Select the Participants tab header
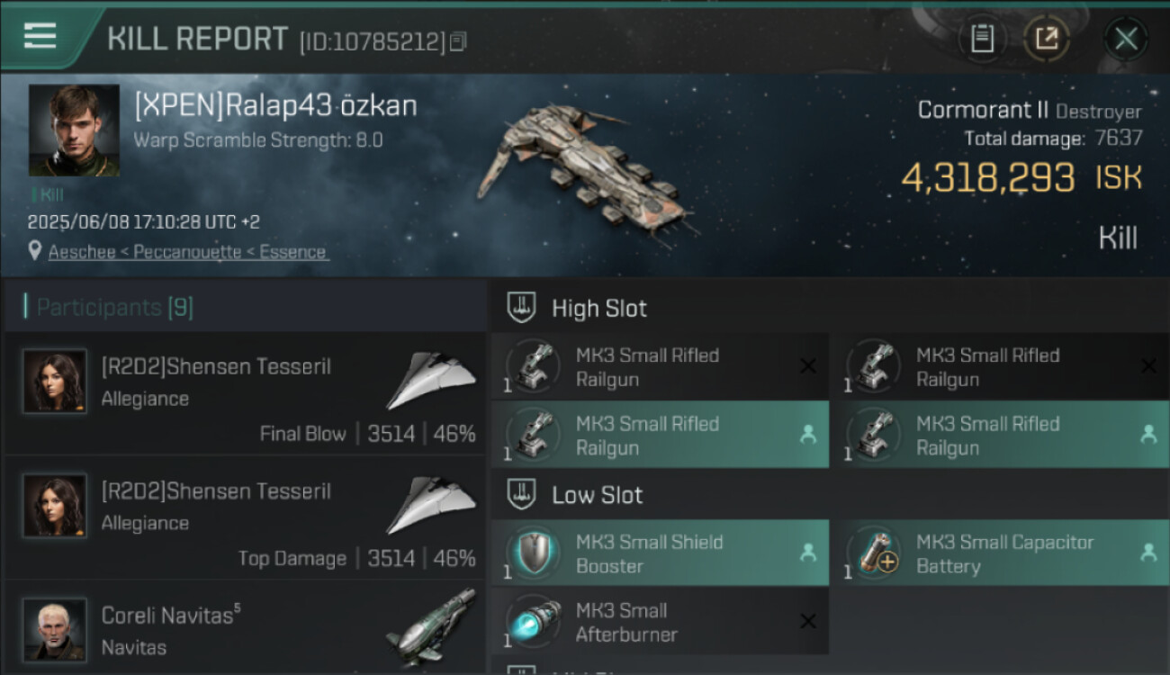 (114, 308)
